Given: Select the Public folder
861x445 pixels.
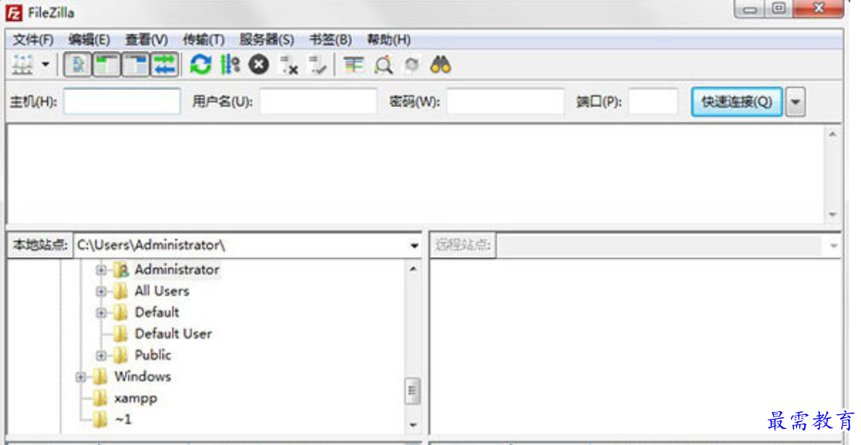Looking at the screenshot, I should 152,355.
